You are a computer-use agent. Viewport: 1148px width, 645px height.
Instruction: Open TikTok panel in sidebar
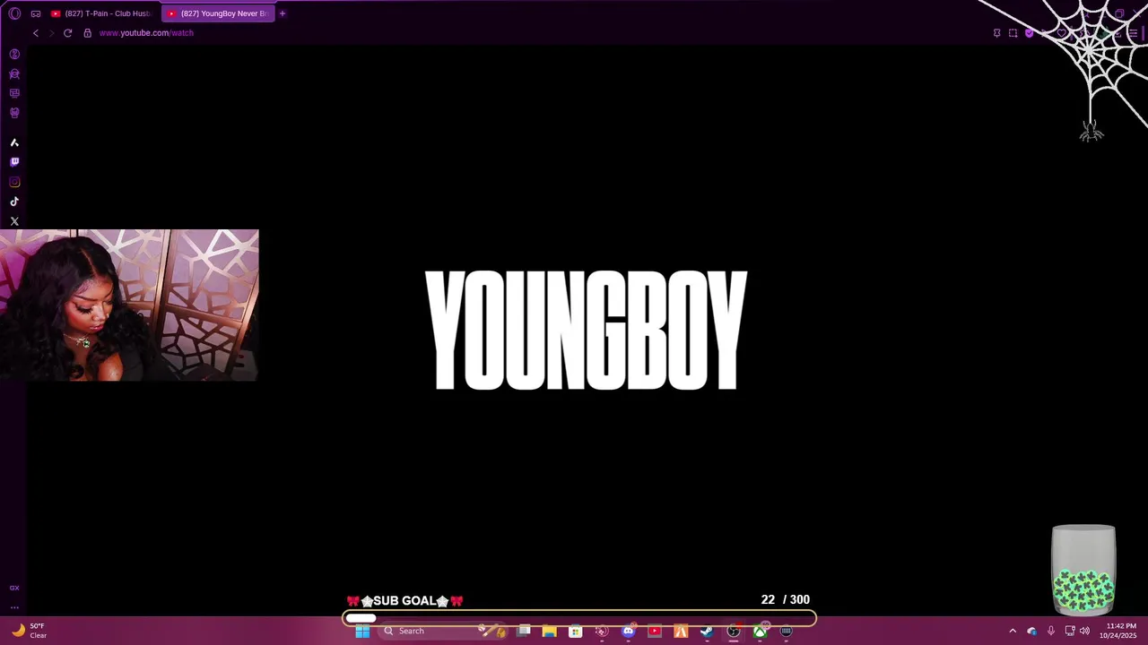tap(14, 202)
